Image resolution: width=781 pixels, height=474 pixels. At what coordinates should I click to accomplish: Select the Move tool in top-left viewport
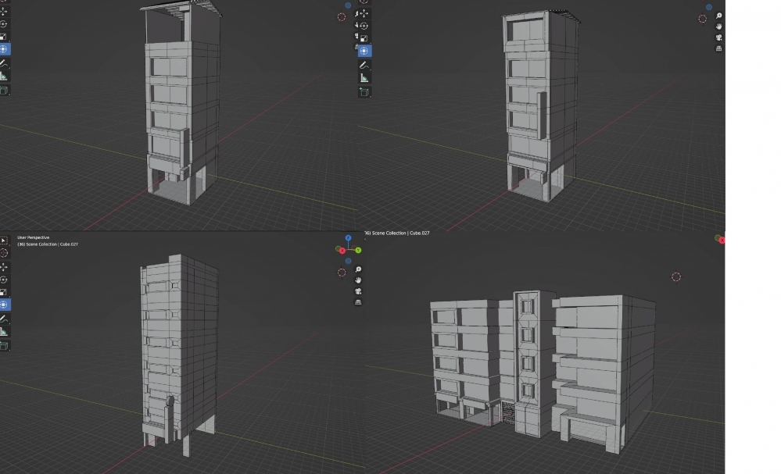click(4, 12)
